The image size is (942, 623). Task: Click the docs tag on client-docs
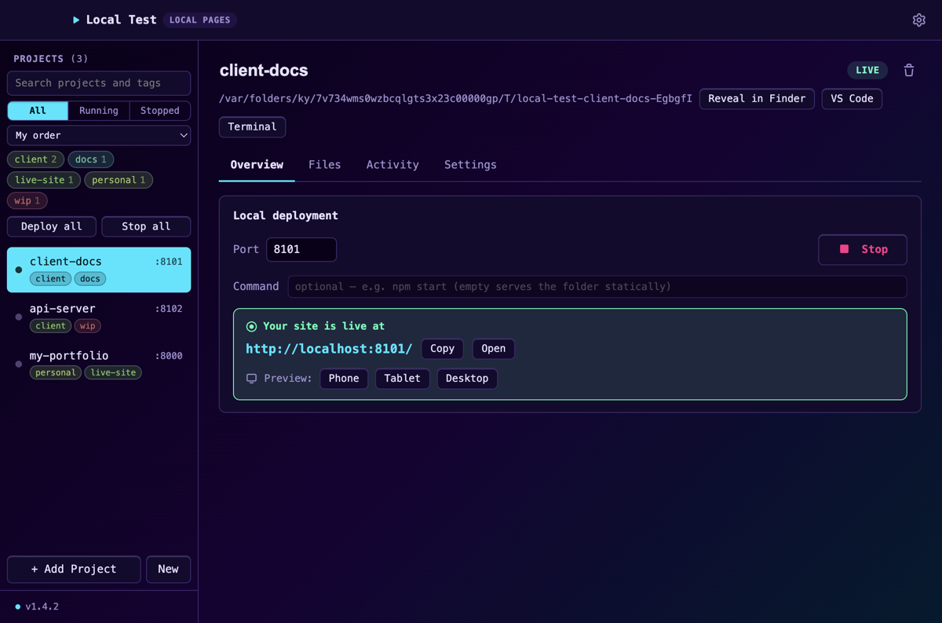click(x=90, y=279)
